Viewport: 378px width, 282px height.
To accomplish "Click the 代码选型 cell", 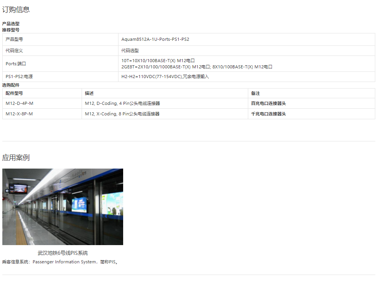I will tap(130, 50).
